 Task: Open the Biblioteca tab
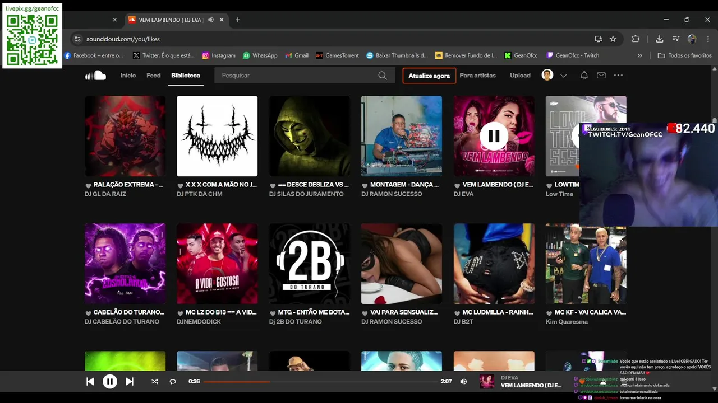click(x=186, y=76)
